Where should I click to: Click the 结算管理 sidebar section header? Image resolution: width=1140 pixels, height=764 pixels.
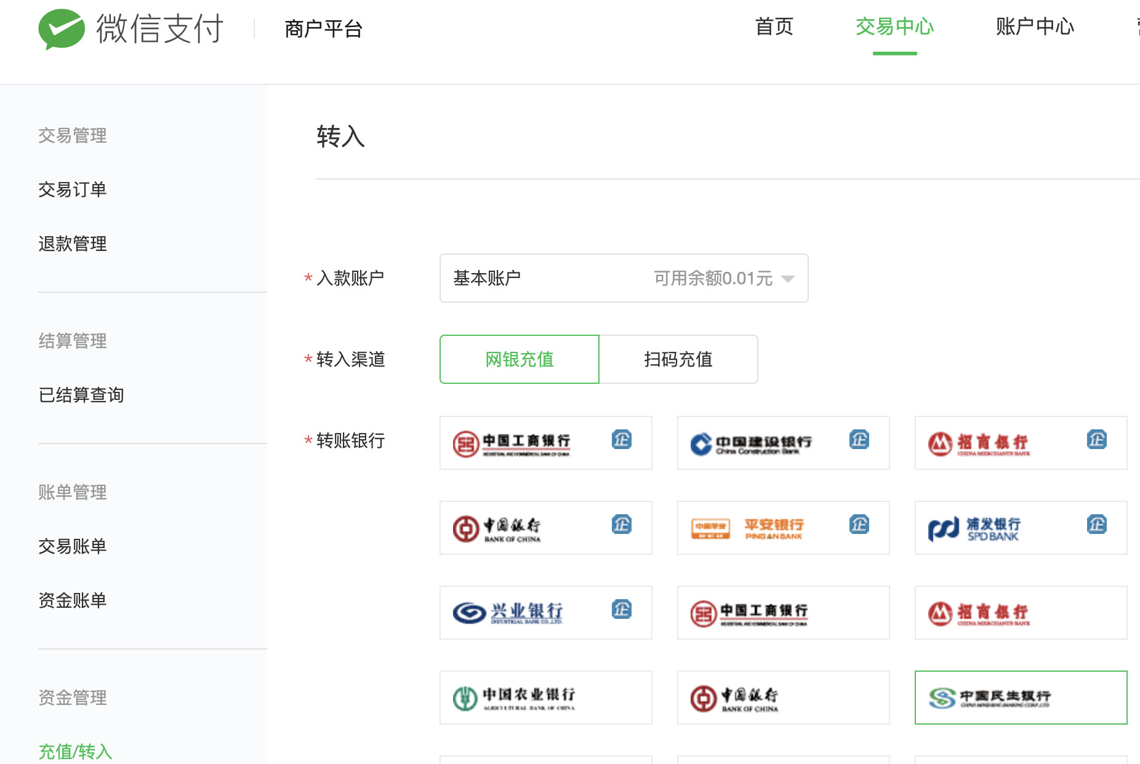tap(73, 341)
